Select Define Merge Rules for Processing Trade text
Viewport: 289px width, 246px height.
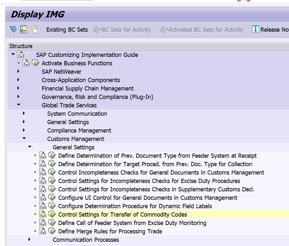coord(110,231)
